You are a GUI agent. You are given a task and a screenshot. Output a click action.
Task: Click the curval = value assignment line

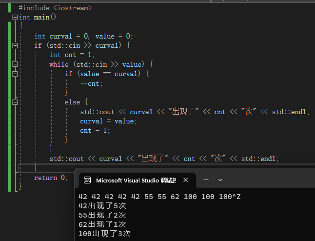click(109, 121)
